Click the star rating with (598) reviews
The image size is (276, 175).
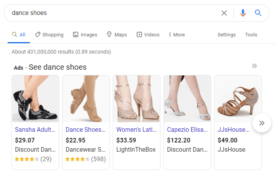(86, 159)
